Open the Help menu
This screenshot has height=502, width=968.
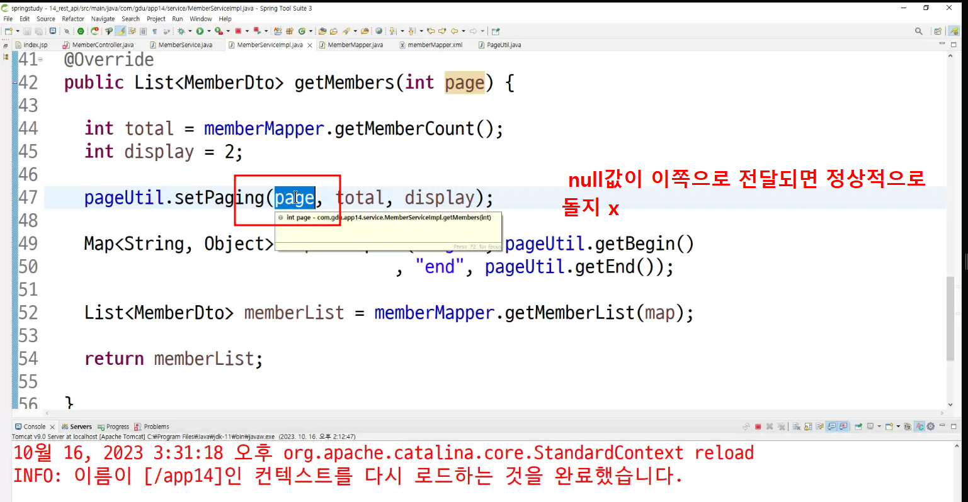click(x=225, y=19)
